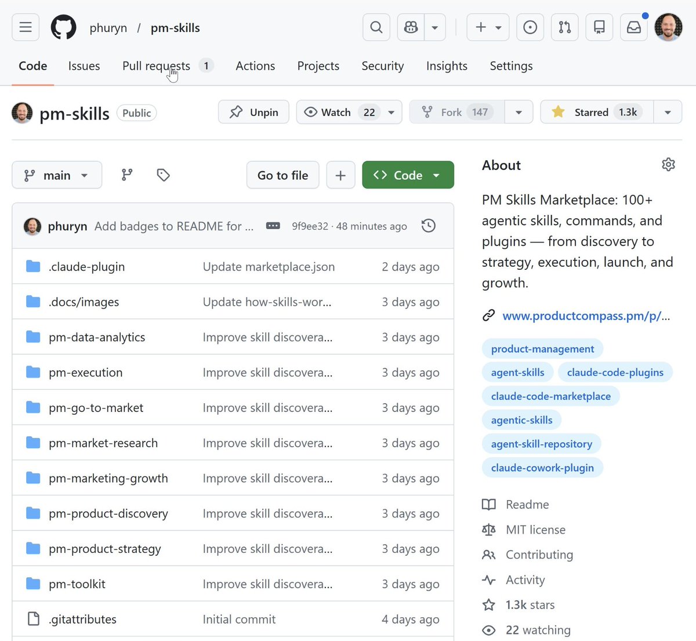696x641 pixels.
Task: Click the Go to file search box
Action: [x=282, y=175]
